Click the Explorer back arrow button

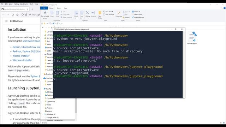click(43, 28)
